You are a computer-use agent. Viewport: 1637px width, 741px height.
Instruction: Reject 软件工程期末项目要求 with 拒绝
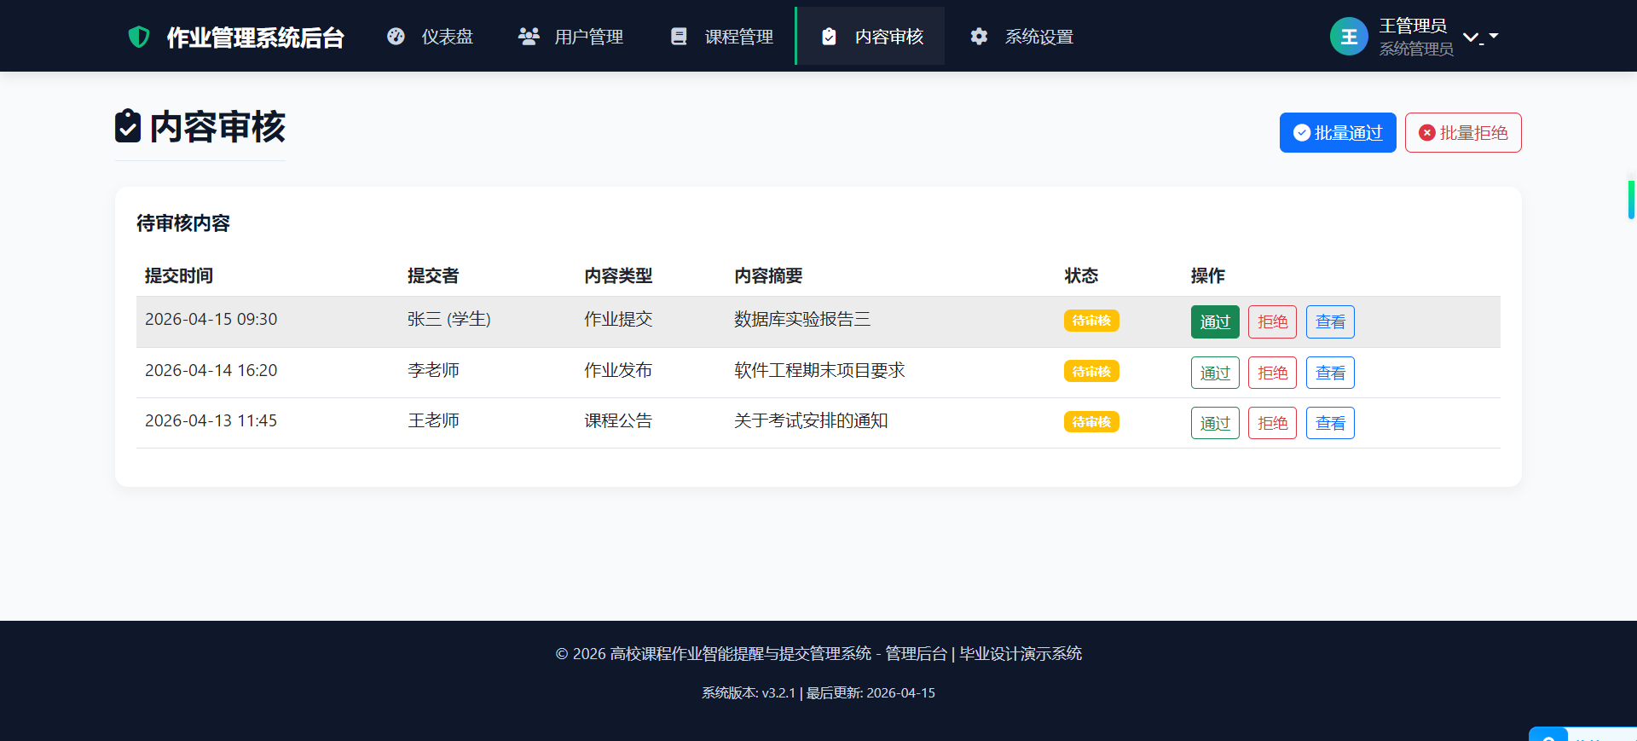(1272, 373)
